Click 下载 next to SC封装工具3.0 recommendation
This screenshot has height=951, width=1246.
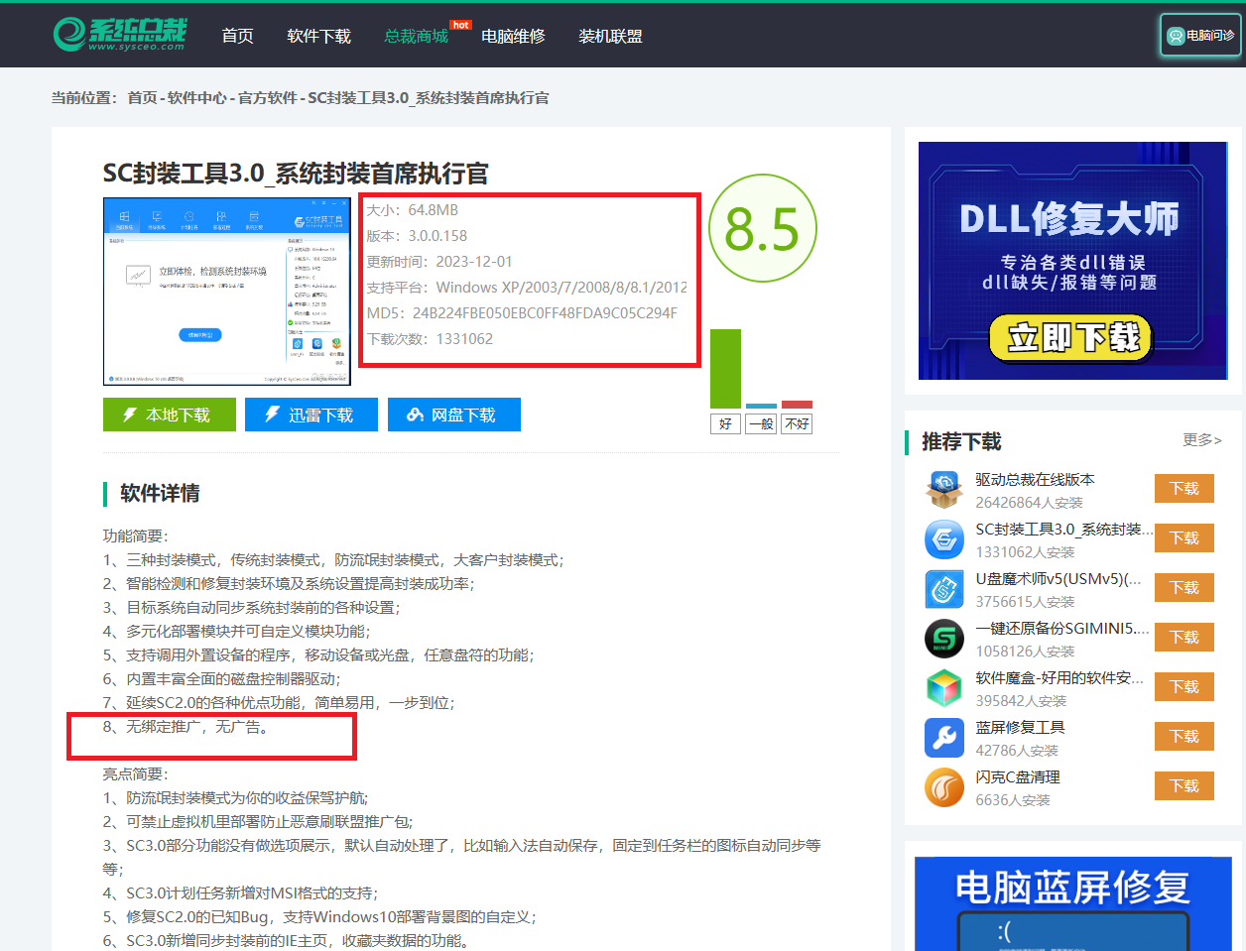1184,537
